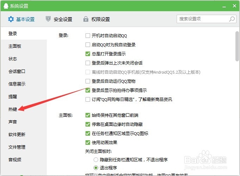Screen dimensions: 240x176
Task: Check 订阅QQ网购每日精选 option
Action: point(88,100)
